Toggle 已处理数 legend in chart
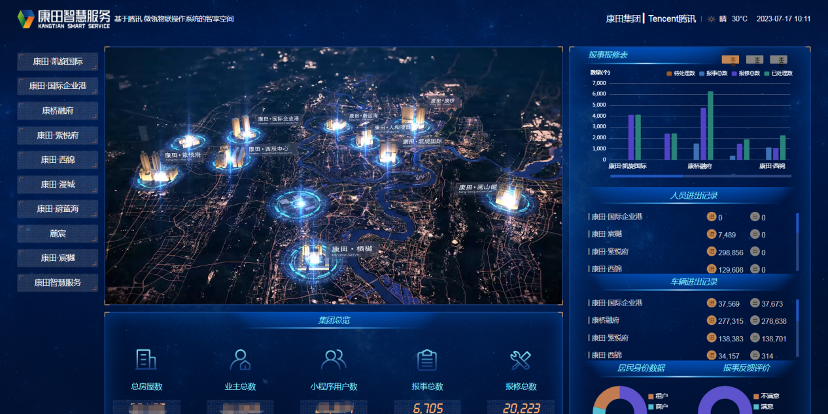Screen dimensions: 828x414 778,73
